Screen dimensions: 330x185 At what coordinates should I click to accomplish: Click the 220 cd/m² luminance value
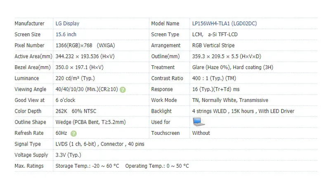[75, 78]
